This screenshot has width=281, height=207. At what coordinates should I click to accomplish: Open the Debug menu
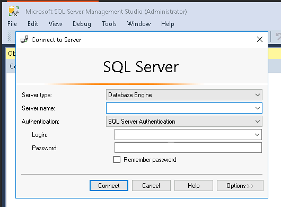point(82,24)
